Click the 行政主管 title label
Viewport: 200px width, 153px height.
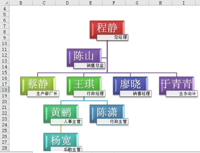[x=112, y=122]
